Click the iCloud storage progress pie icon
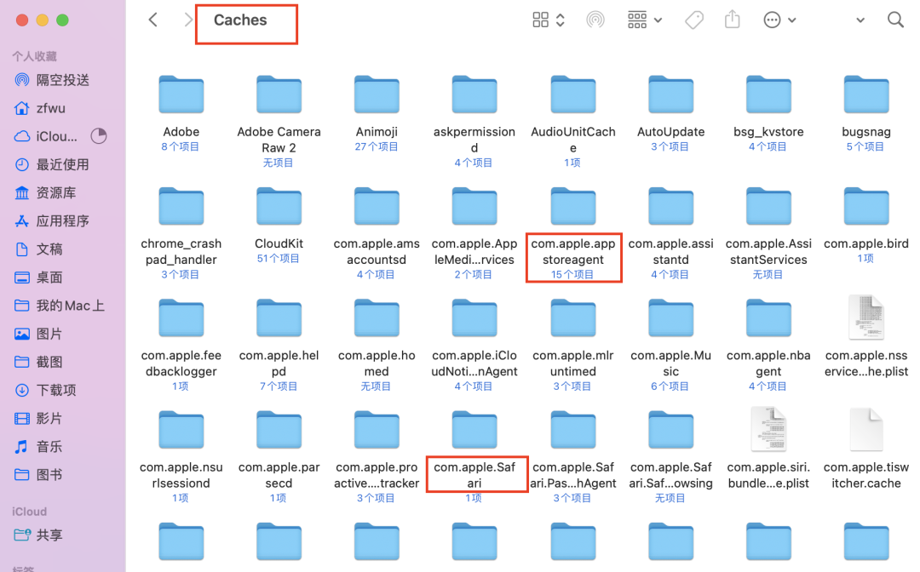 [99, 136]
